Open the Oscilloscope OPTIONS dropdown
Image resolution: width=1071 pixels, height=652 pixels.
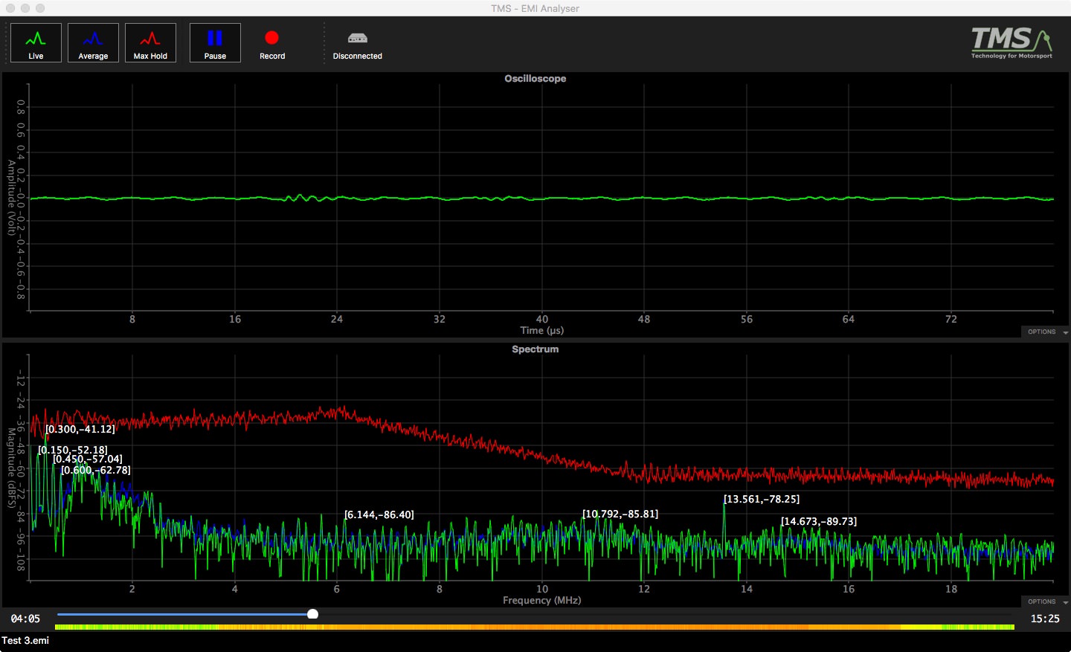point(1046,332)
